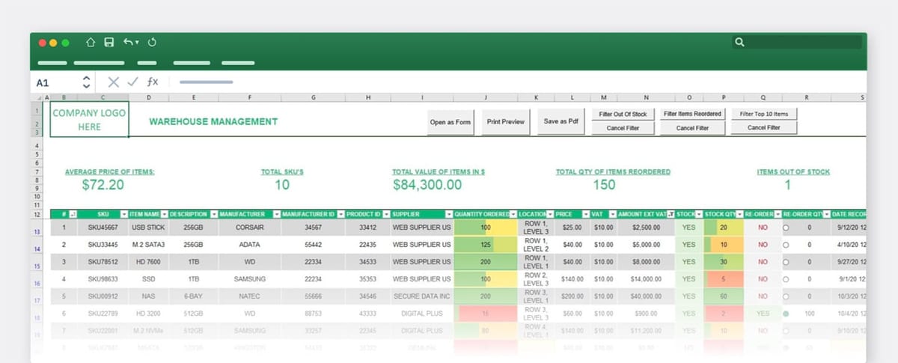
Task: Click the ADATA manufacturer cell
Action: click(249, 244)
